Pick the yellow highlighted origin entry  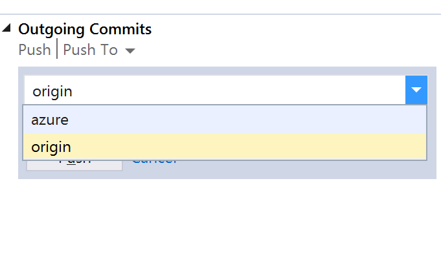pos(225,147)
